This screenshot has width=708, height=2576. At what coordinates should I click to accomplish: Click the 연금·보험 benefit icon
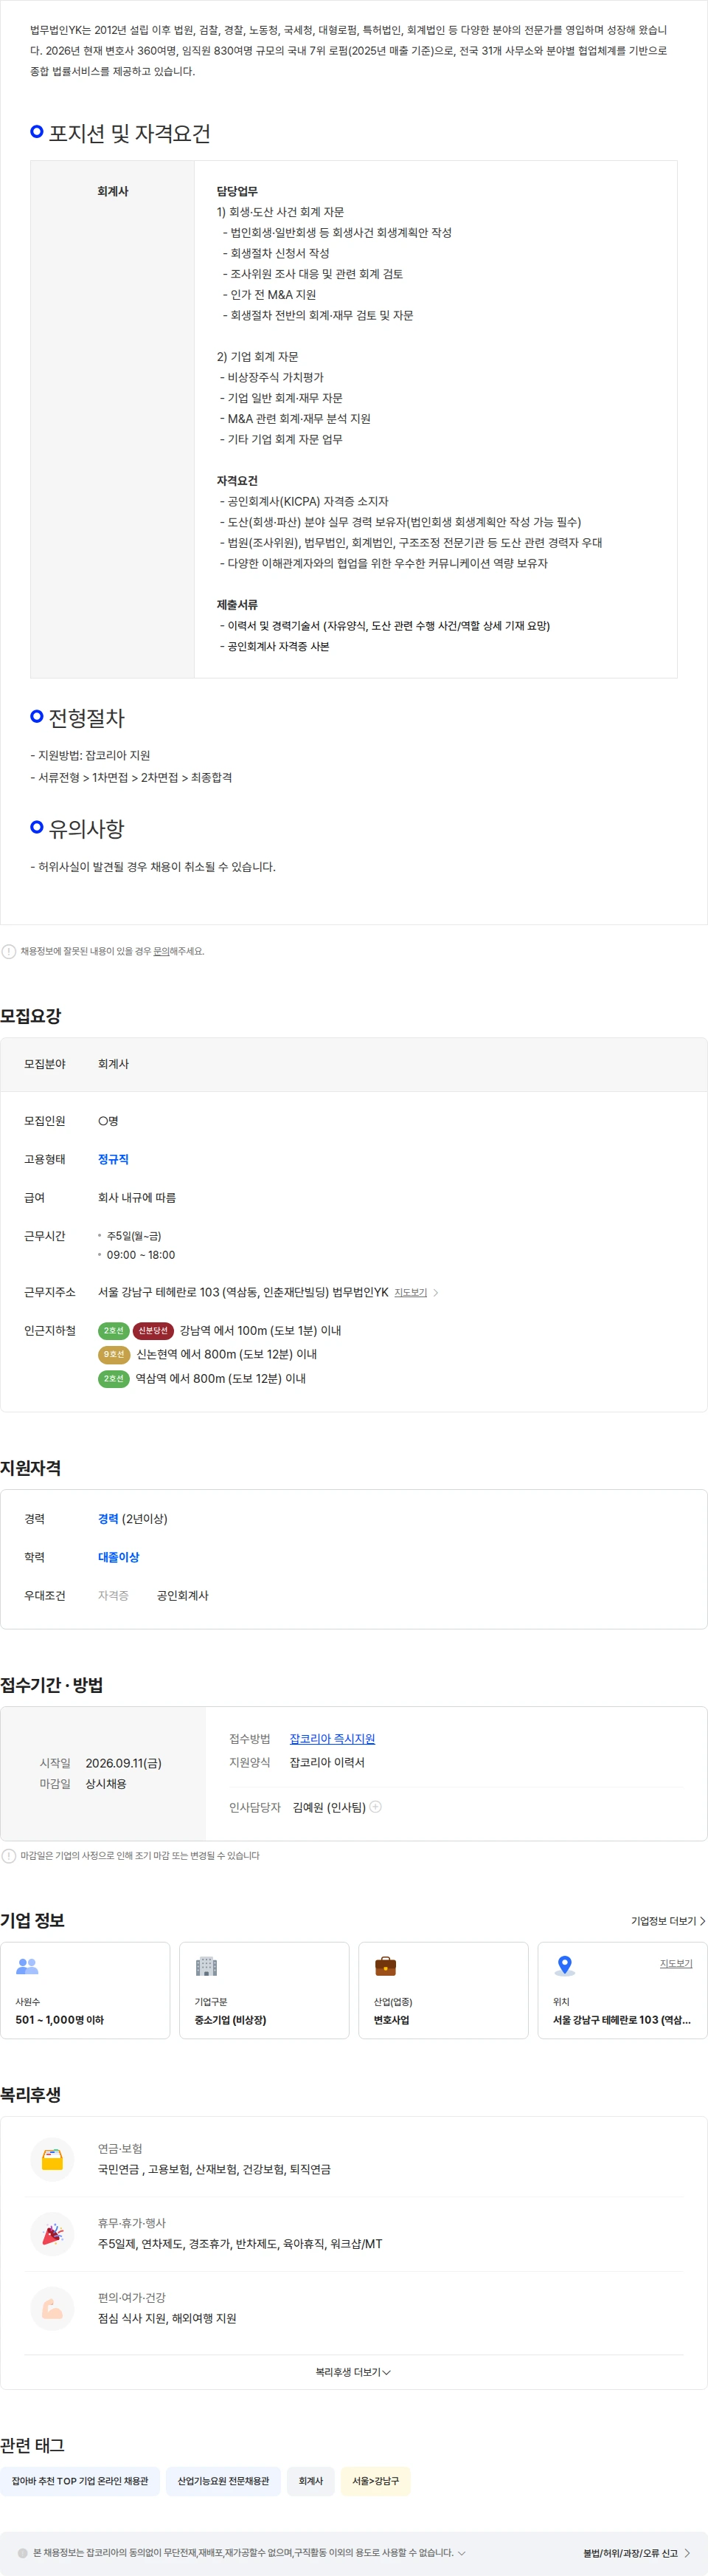coord(52,2160)
